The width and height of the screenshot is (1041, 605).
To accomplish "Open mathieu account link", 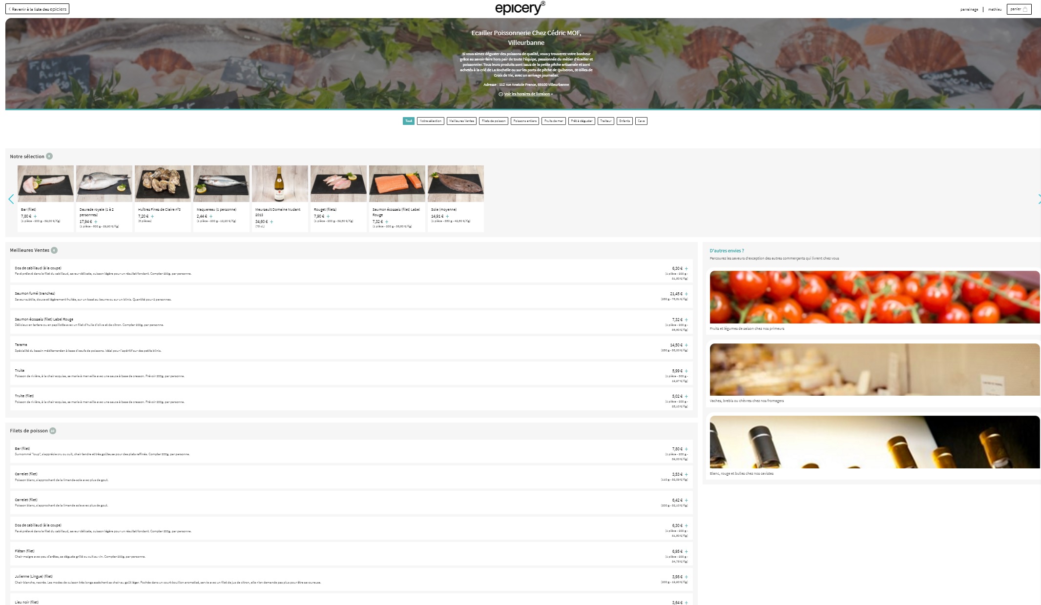I will [995, 9].
